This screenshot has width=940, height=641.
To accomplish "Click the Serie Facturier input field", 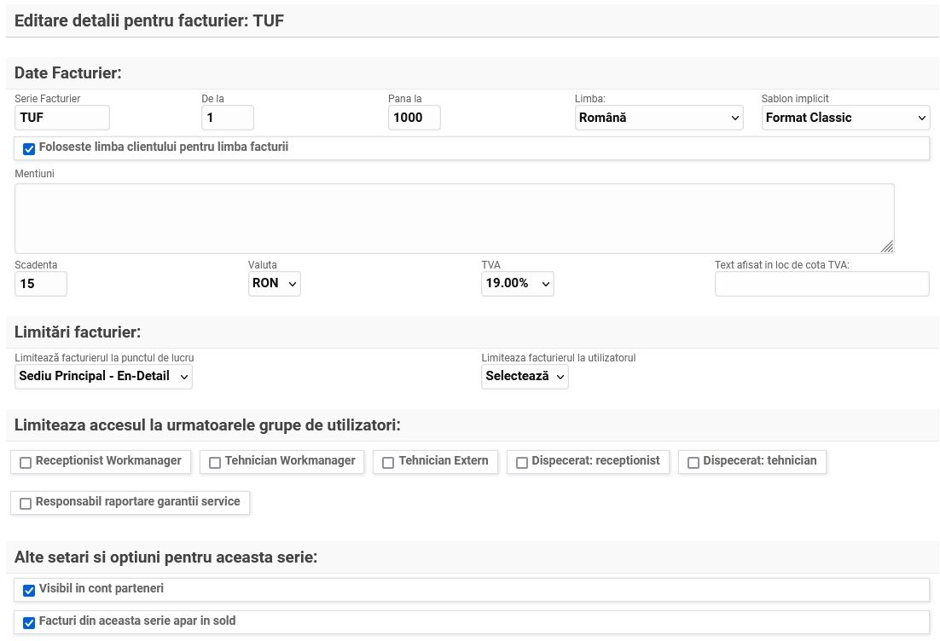I will 62,118.
